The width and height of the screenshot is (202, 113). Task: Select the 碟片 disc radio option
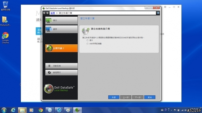(x=87, y=40)
